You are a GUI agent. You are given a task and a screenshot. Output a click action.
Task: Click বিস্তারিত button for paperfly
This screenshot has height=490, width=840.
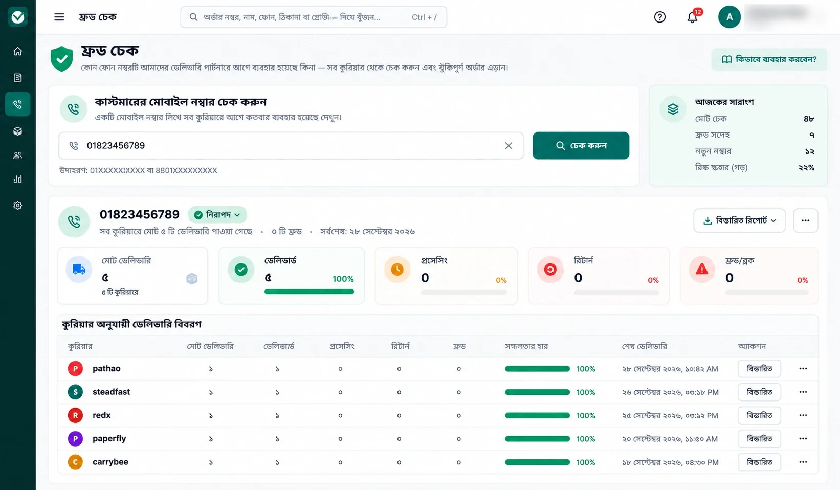759,439
